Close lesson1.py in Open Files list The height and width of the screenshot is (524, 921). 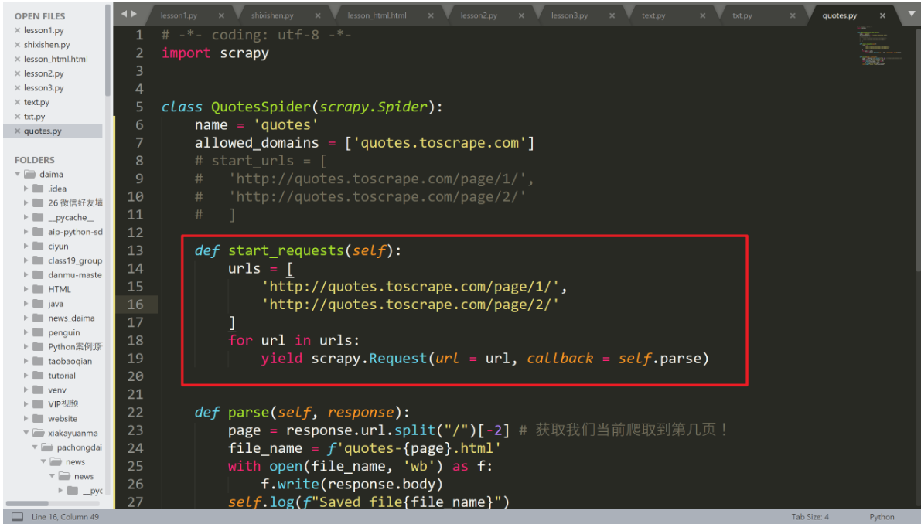point(17,30)
